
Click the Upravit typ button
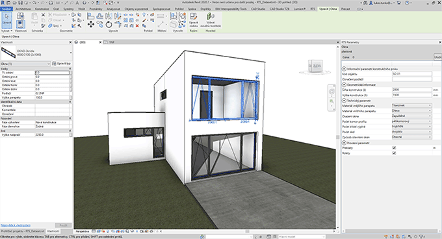coord(62,64)
